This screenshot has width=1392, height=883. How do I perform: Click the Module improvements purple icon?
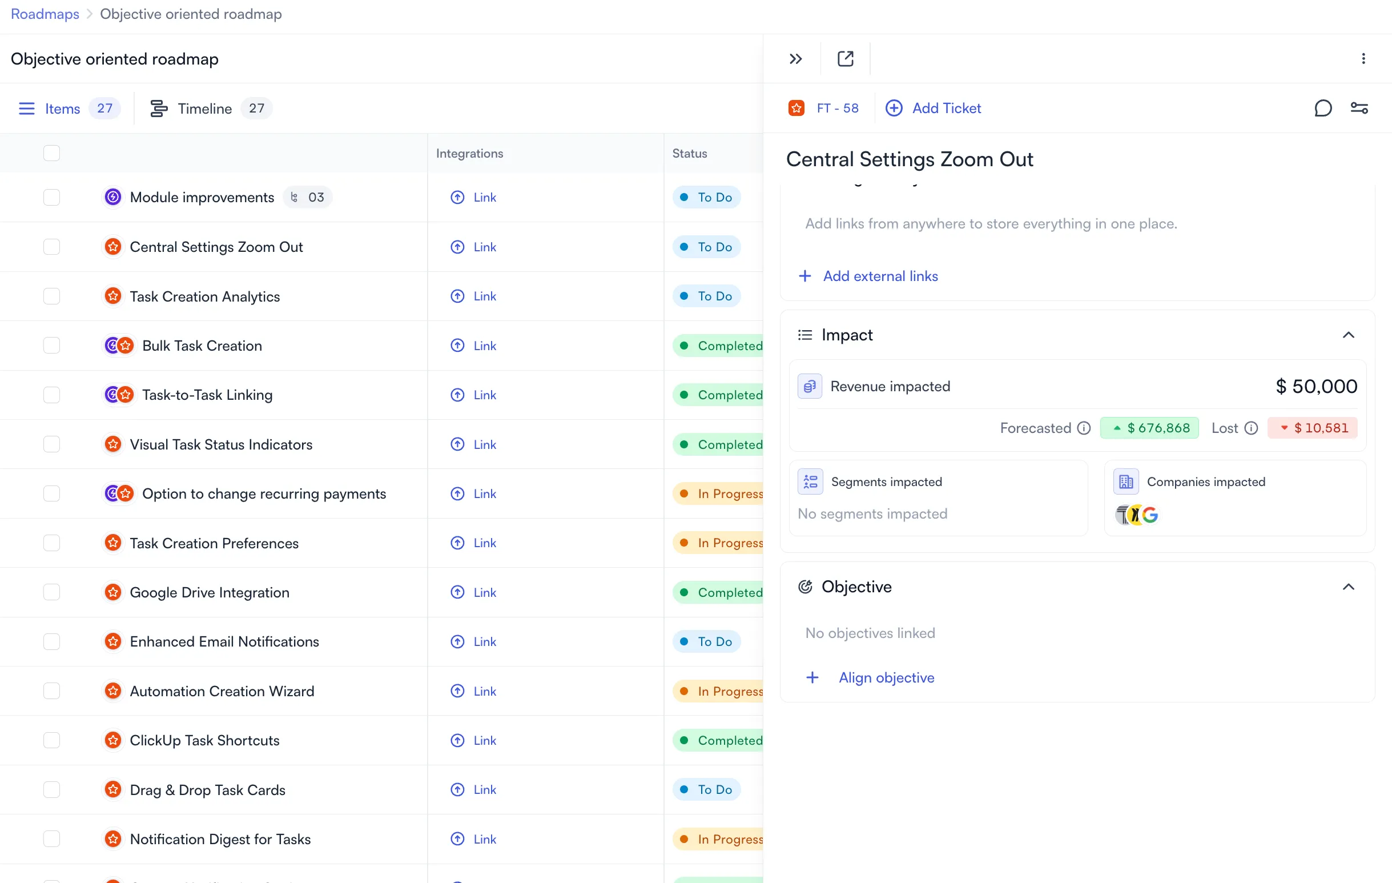[x=112, y=197]
